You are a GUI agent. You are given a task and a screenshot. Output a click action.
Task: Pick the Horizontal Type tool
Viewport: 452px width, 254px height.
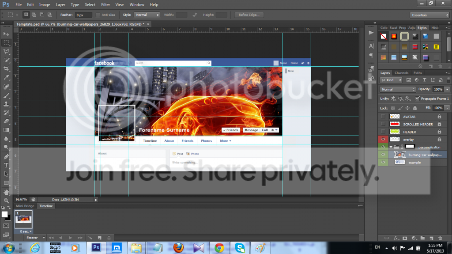click(x=6, y=165)
